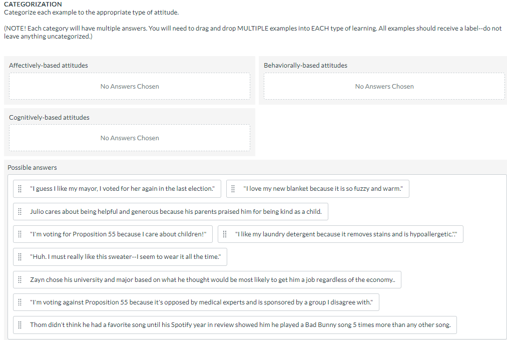Click the drag handle beside the Zayn university example
Image resolution: width=507 pixels, height=340 pixels.
pyautogui.click(x=20, y=279)
